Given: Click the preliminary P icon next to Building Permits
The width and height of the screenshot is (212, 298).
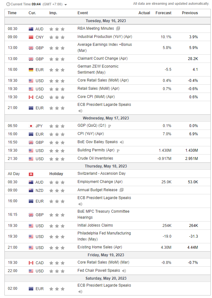Looking at the screenshot, I should point(118,150).
